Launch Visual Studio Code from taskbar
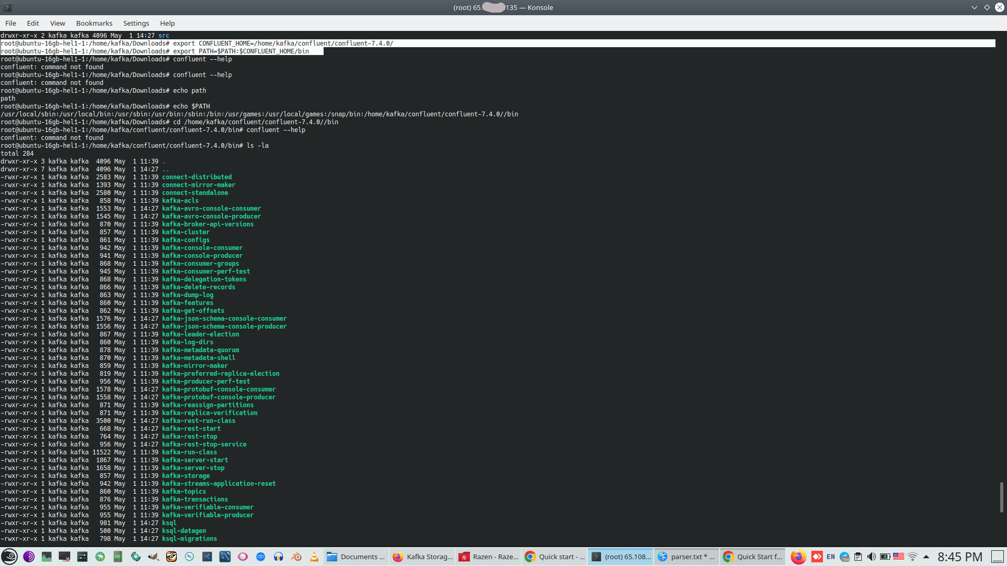Screen dimensions: 1007x566 tap(207, 557)
